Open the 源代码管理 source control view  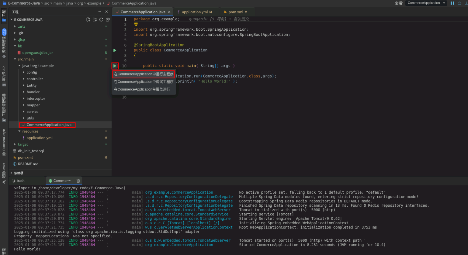click(4, 43)
